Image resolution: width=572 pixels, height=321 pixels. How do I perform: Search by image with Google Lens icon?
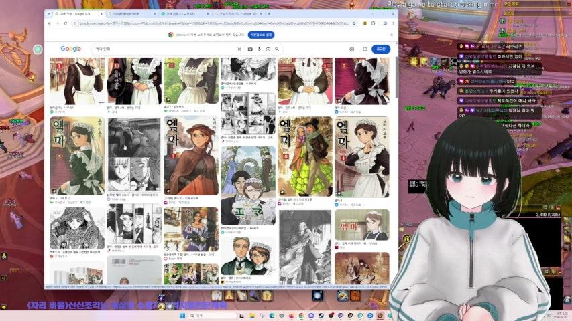tap(268, 49)
